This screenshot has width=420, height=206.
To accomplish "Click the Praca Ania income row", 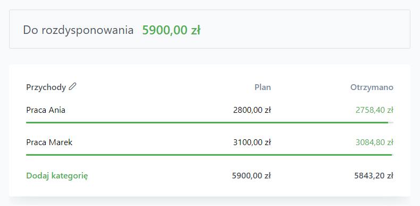I will tap(209, 113).
